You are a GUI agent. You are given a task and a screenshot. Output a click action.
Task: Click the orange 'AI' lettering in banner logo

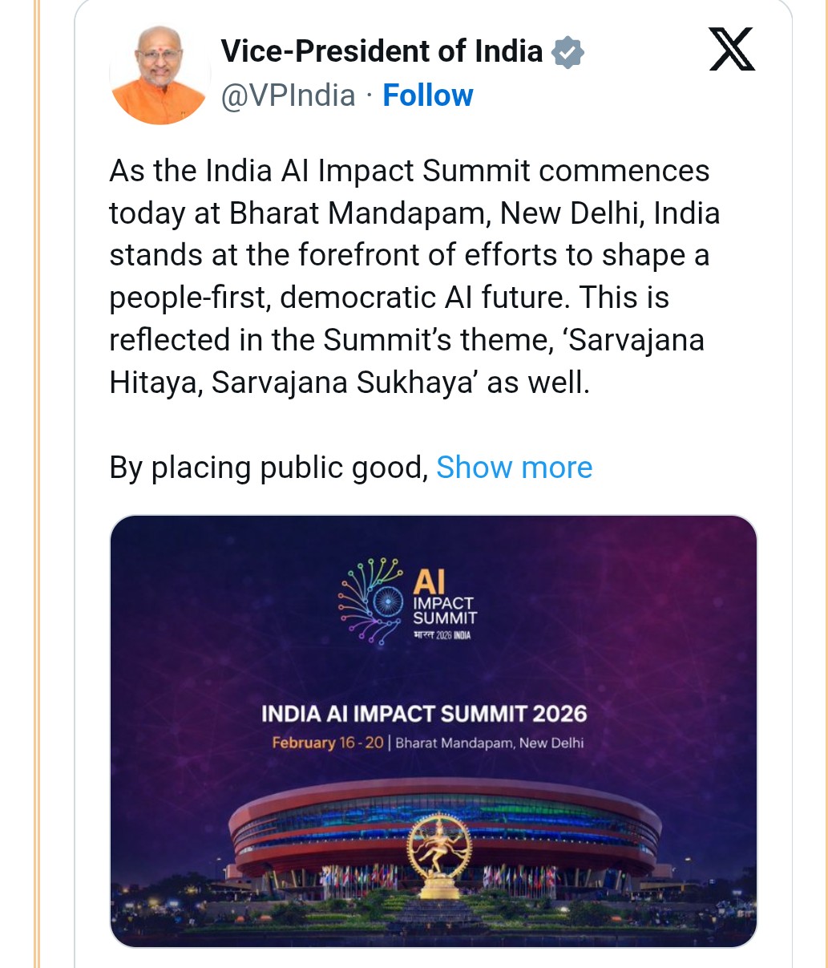point(430,581)
